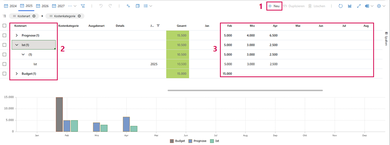The width and height of the screenshot is (390, 145).
Task: Toggle the Budget legend swatch
Action: tap(172, 141)
